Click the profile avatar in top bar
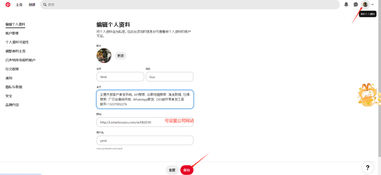 tap(365, 5)
